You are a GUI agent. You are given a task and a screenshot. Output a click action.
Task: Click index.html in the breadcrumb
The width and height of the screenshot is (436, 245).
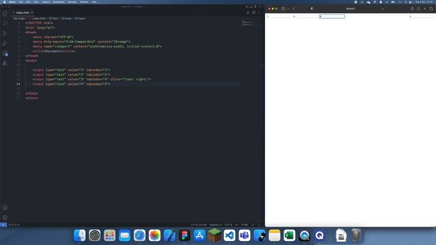(39, 18)
